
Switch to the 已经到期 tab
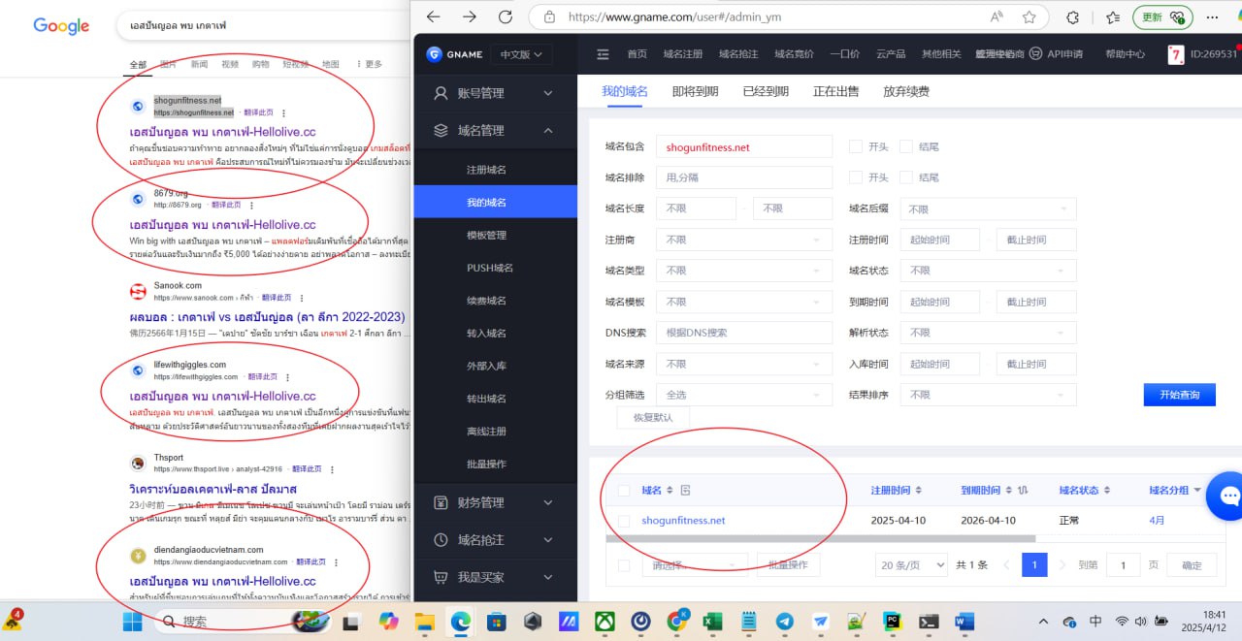point(766,91)
